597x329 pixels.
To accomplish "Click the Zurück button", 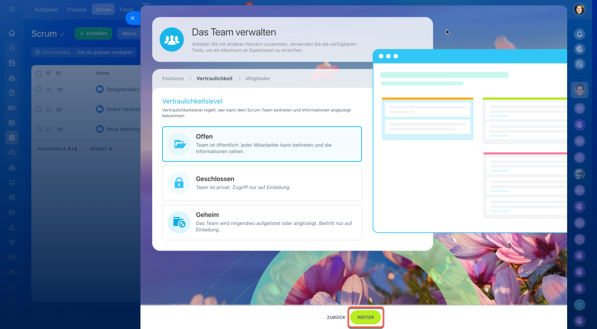I will pos(336,317).
